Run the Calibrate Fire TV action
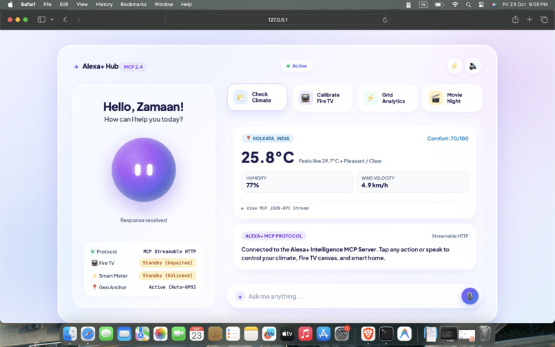The width and height of the screenshot is (555, 347). (x=322, y=98)
